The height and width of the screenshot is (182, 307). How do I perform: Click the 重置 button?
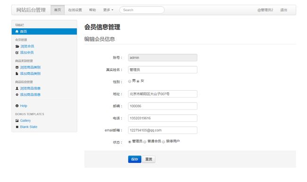pos(149,159)
